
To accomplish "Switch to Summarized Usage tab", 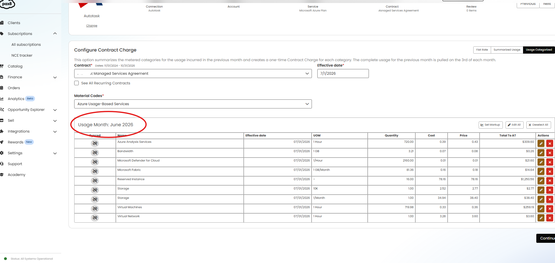I will point(507,50).
